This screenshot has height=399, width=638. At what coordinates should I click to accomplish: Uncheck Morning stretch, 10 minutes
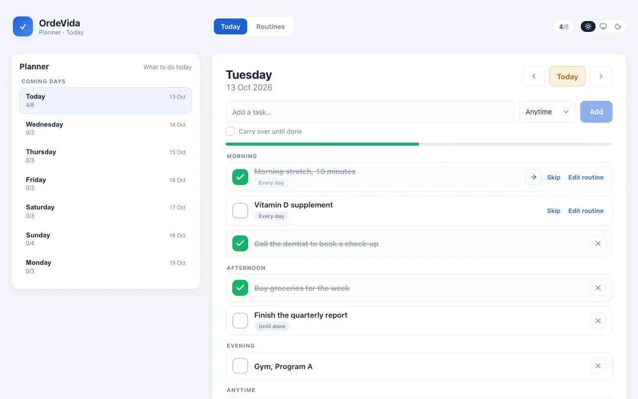[x=240, y=177]
